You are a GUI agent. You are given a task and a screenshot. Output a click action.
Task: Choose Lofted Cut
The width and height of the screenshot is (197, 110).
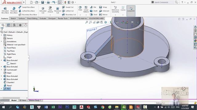pos(68,11)
